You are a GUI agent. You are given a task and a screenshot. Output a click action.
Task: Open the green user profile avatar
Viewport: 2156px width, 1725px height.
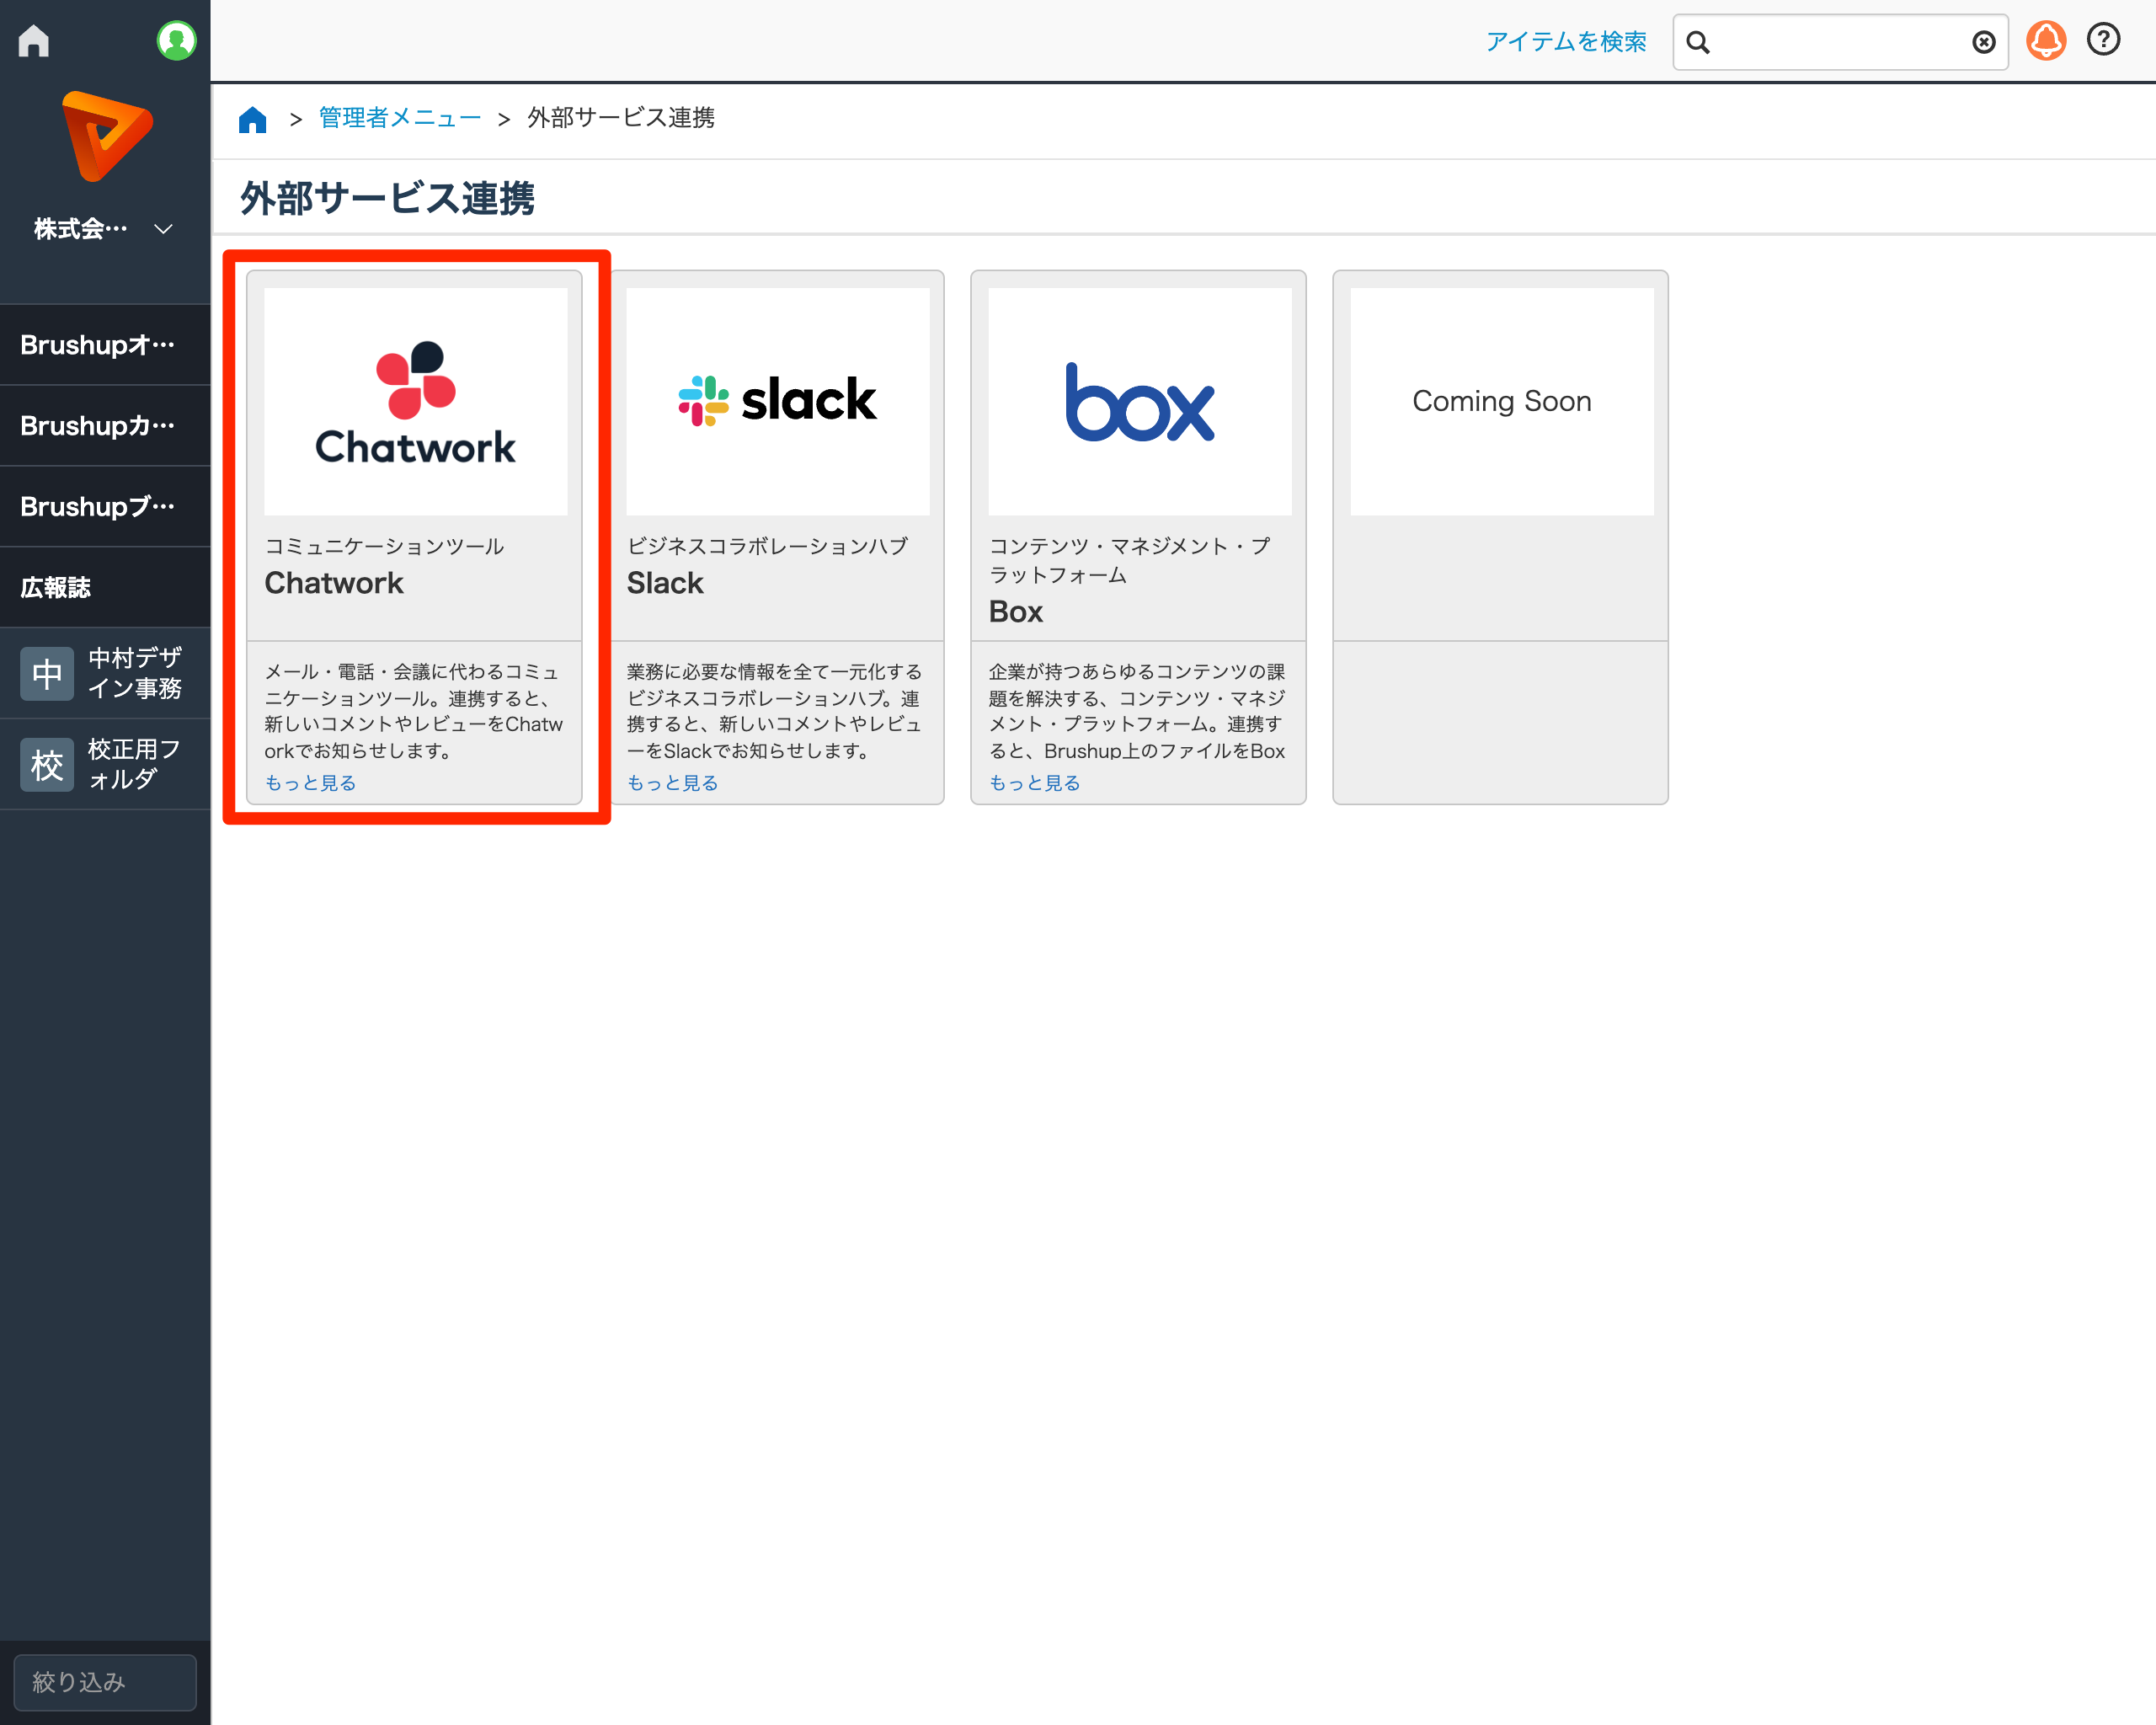(176, 41)
